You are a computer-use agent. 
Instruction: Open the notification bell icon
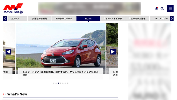157,8
